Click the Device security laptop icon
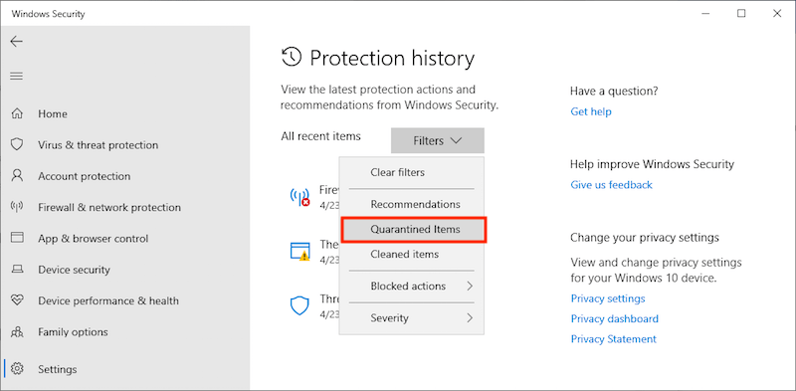 [17, 270]
